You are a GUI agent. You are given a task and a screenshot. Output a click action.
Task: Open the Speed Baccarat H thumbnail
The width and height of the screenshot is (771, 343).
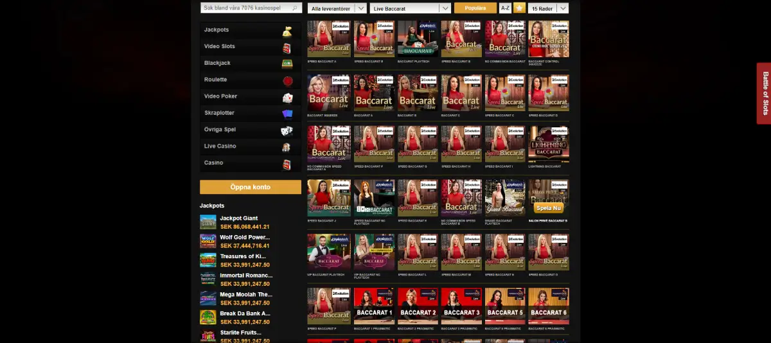[461, 145]
